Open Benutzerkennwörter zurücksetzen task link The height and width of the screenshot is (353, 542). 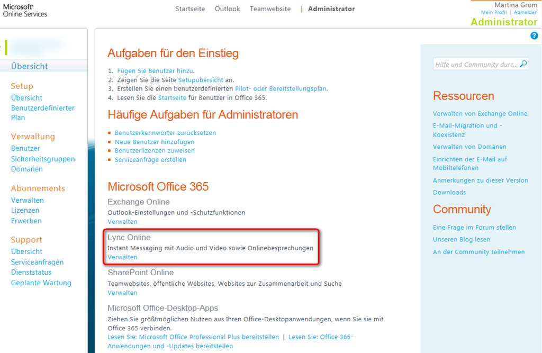165,133
